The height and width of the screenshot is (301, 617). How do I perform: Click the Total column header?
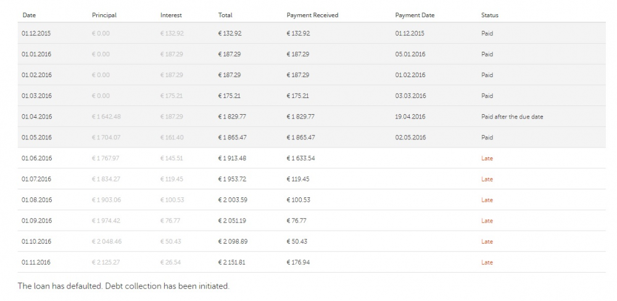click(225, 15)
